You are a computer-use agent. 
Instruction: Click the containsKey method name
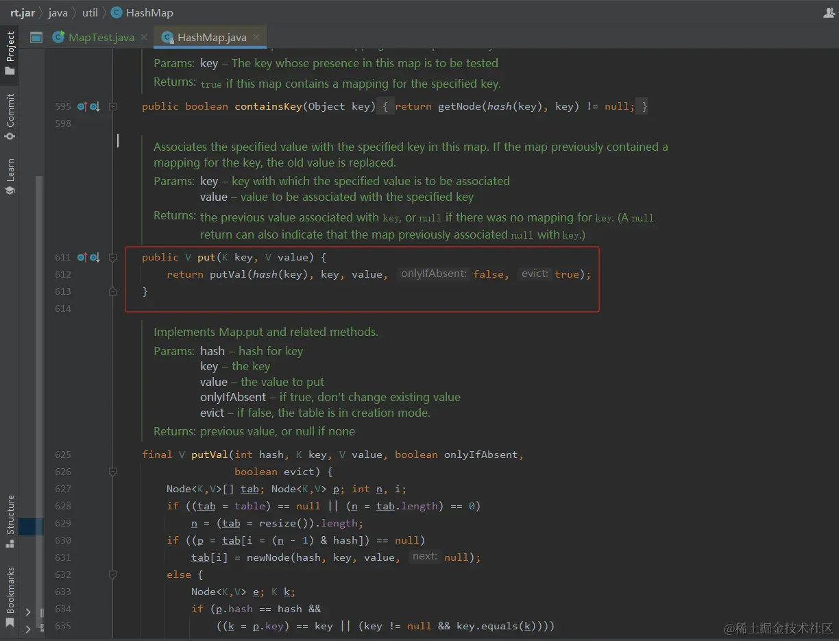coord(268,106)
